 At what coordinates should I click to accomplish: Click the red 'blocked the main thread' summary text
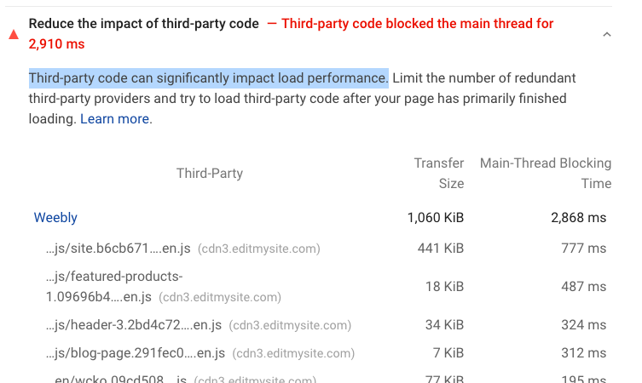417,24
